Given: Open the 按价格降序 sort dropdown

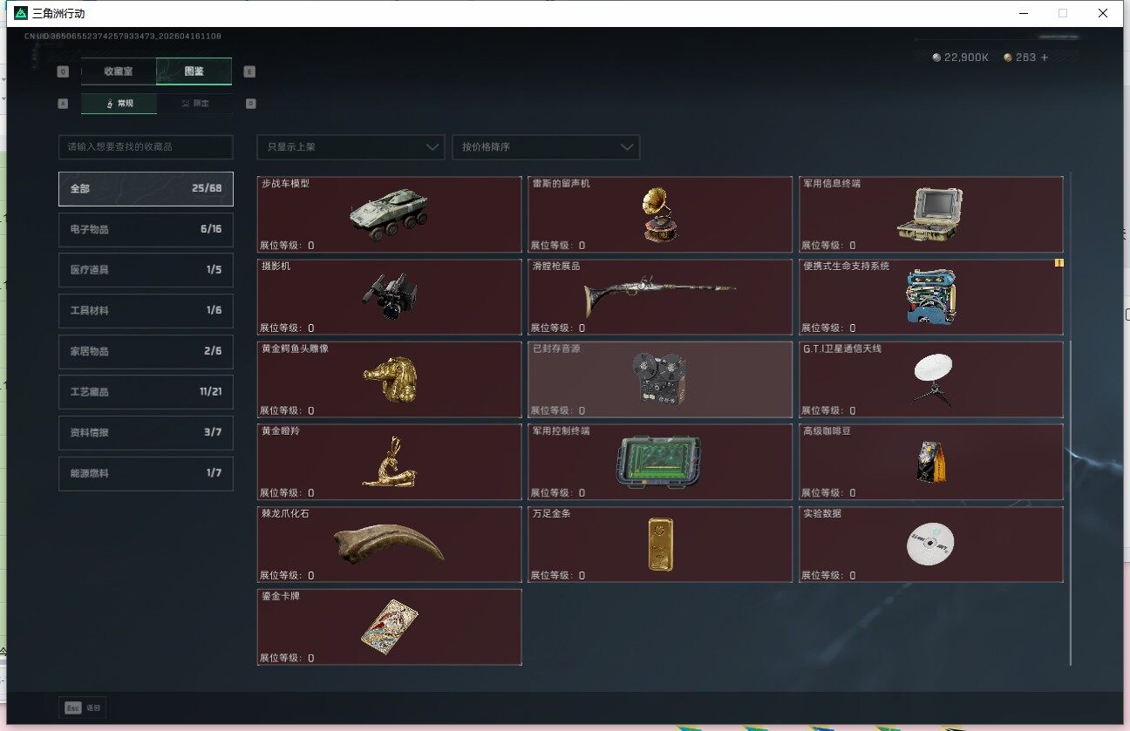Looking at the screenshot, I should click(x=546, y=147).
